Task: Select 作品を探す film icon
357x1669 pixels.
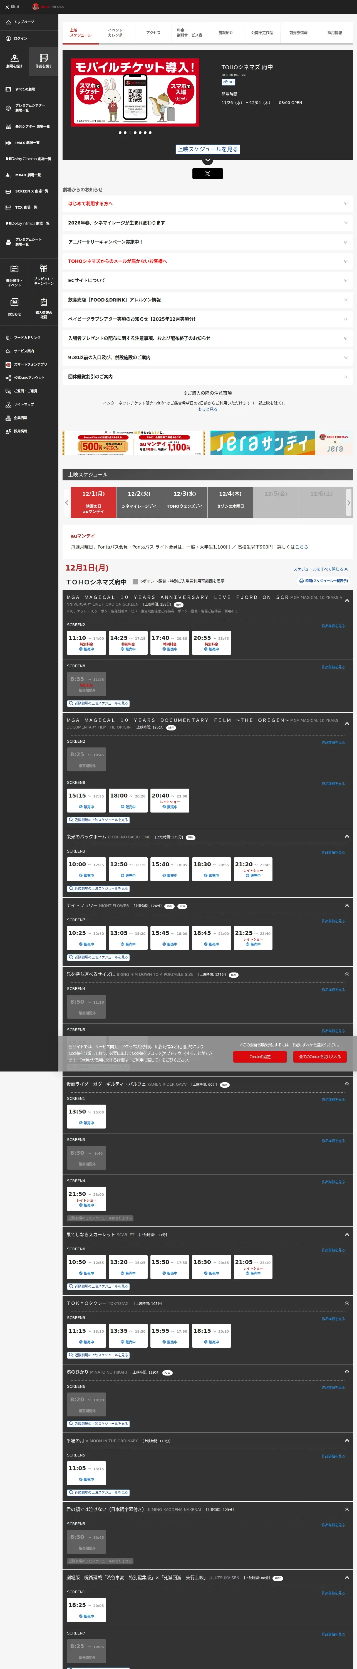Action: (x=43, y=61)
